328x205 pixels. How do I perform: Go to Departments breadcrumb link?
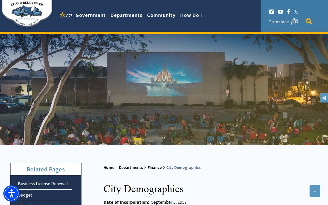coord(131,168)
